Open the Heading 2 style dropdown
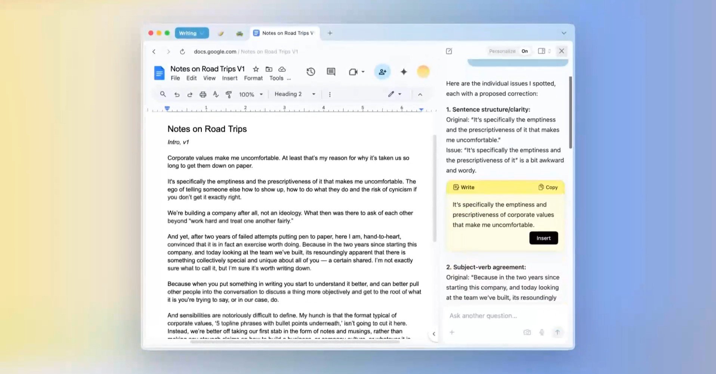This screenshot has height=374, width=716. tap(295, 94)
